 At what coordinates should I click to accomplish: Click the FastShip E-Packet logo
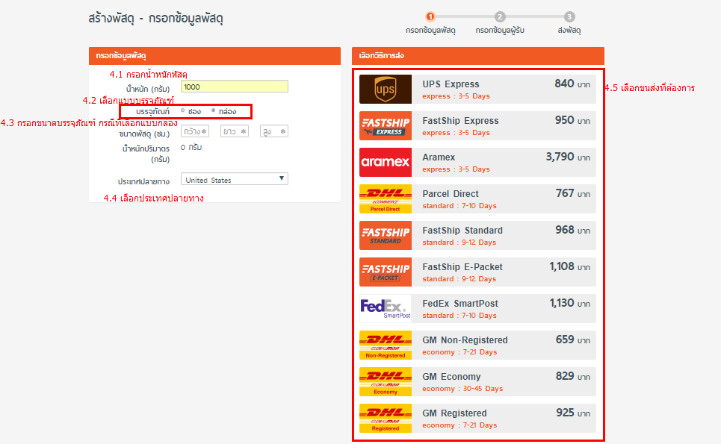[x=386, y=272]
